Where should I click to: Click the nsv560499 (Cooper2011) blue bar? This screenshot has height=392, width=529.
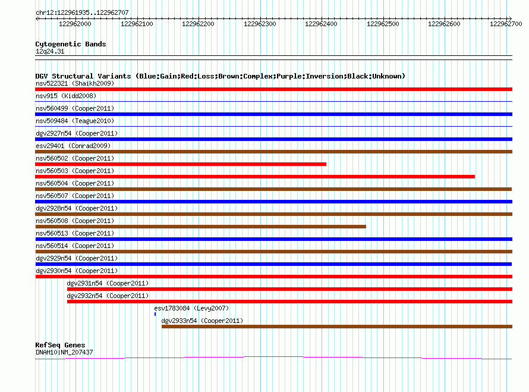coord(273,114)
